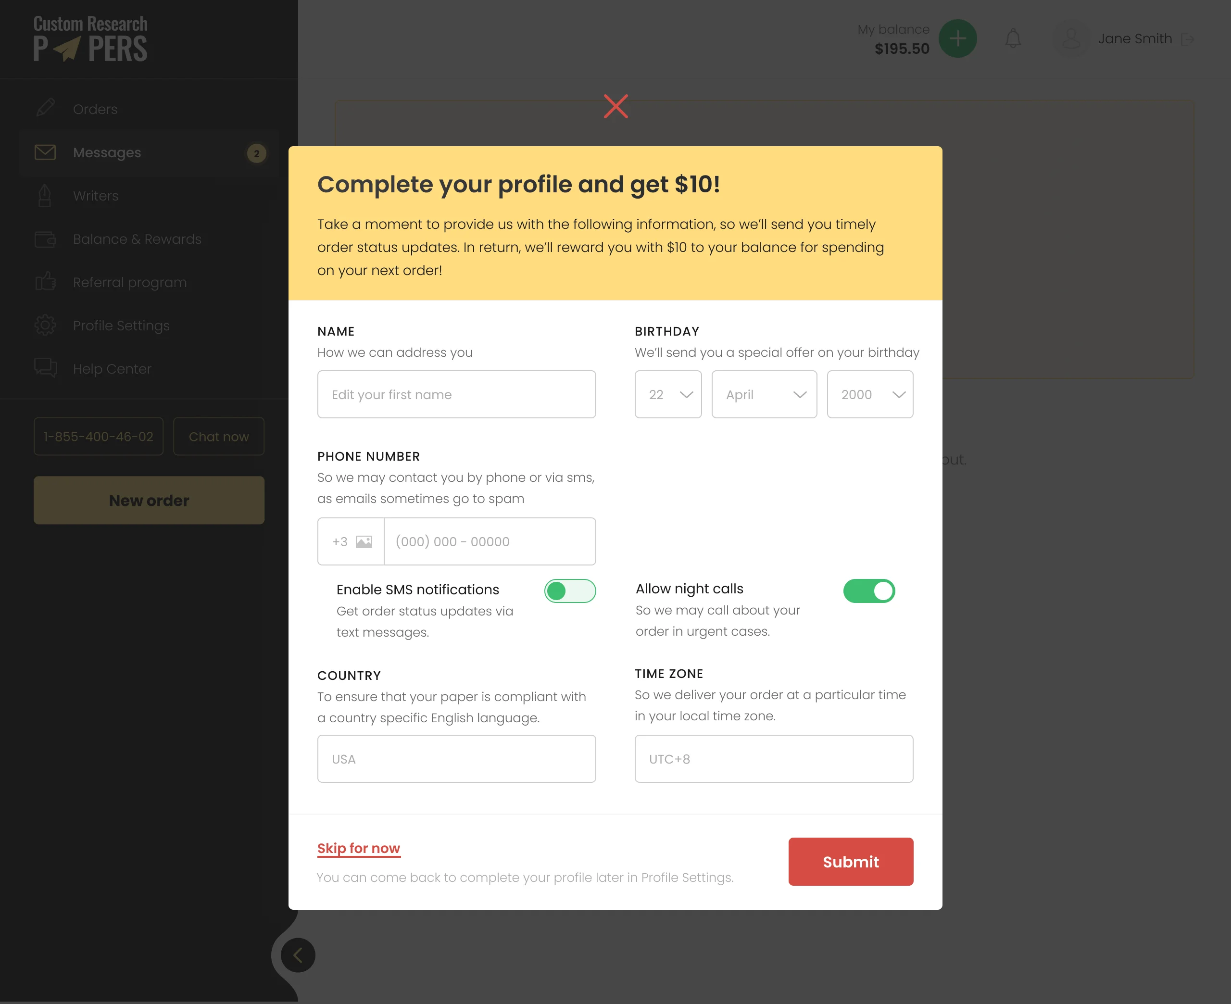1231x1004 pixels.
Task: Go to Referral program section
Action: tap(129, 282)
